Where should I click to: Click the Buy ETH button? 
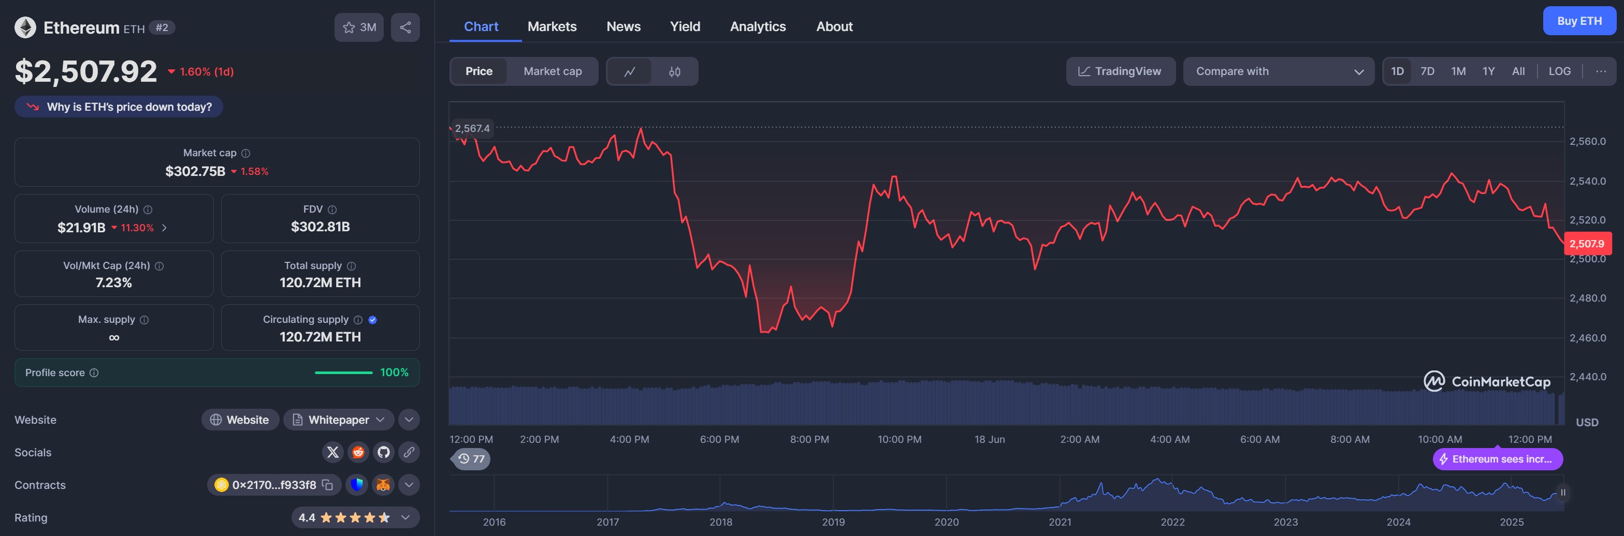tap(1579, 21)
